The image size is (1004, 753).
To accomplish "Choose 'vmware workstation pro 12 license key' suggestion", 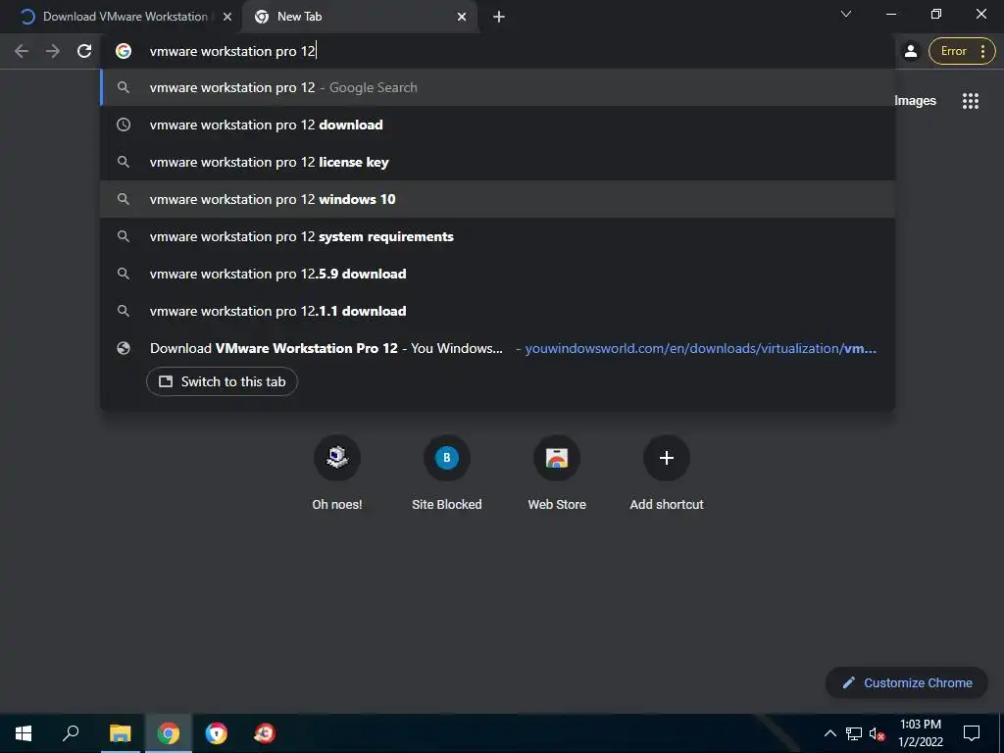I will click(x=497, y=162).
